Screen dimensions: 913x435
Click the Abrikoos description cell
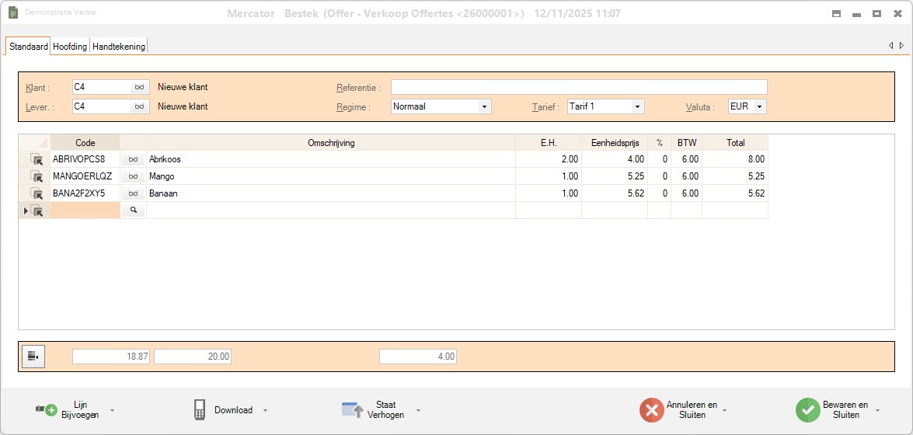(x=331, y=159)
